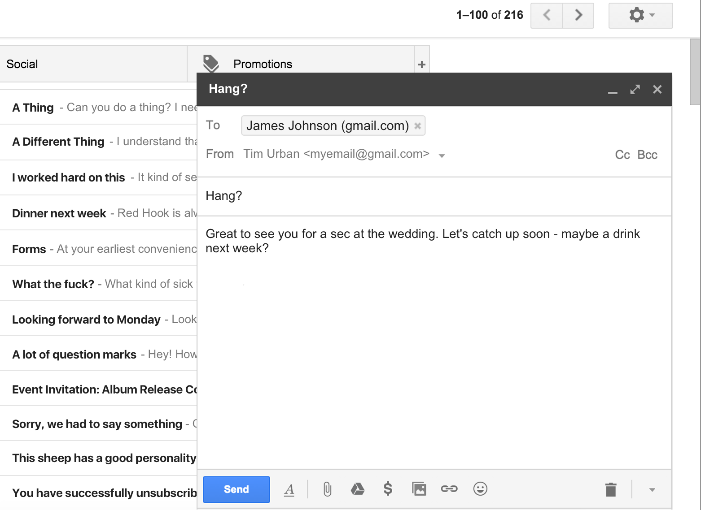The image size is (701, 510).
Task: Open the settings gear dropdown
Action: (x=640, y=16)
